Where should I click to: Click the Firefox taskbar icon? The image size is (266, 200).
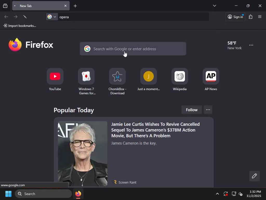pos(78,194)
